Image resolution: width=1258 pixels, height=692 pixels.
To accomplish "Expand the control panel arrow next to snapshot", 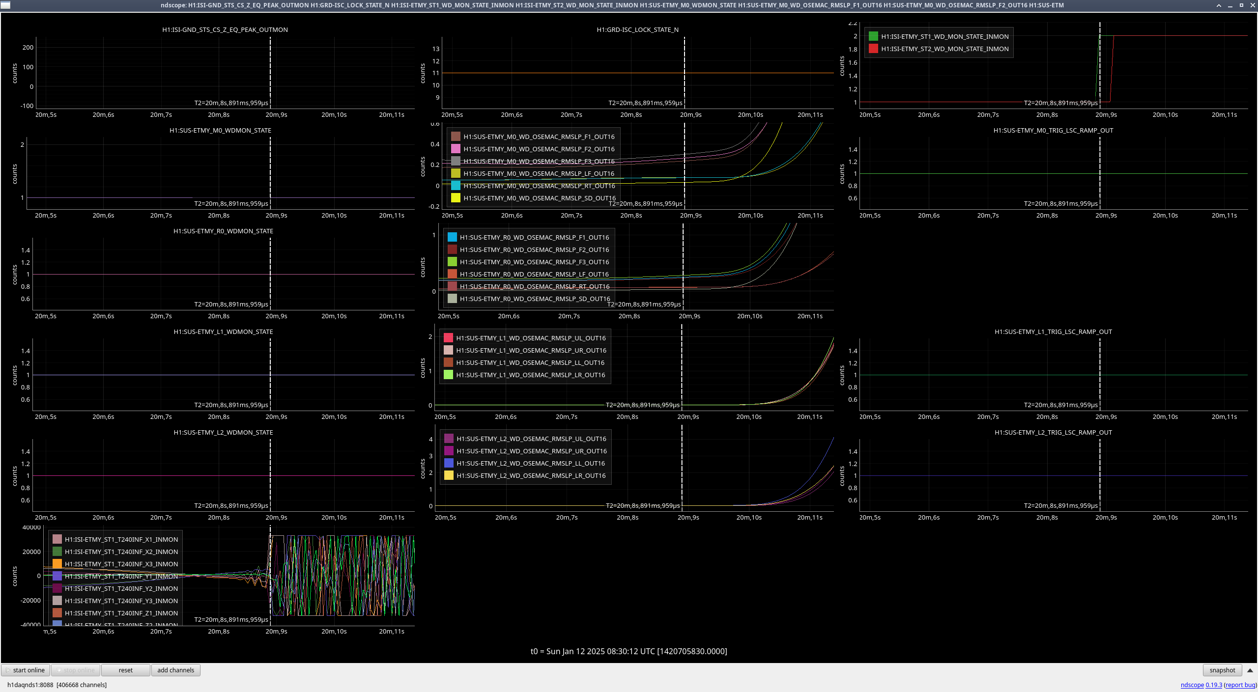I will click(1250, 670).
